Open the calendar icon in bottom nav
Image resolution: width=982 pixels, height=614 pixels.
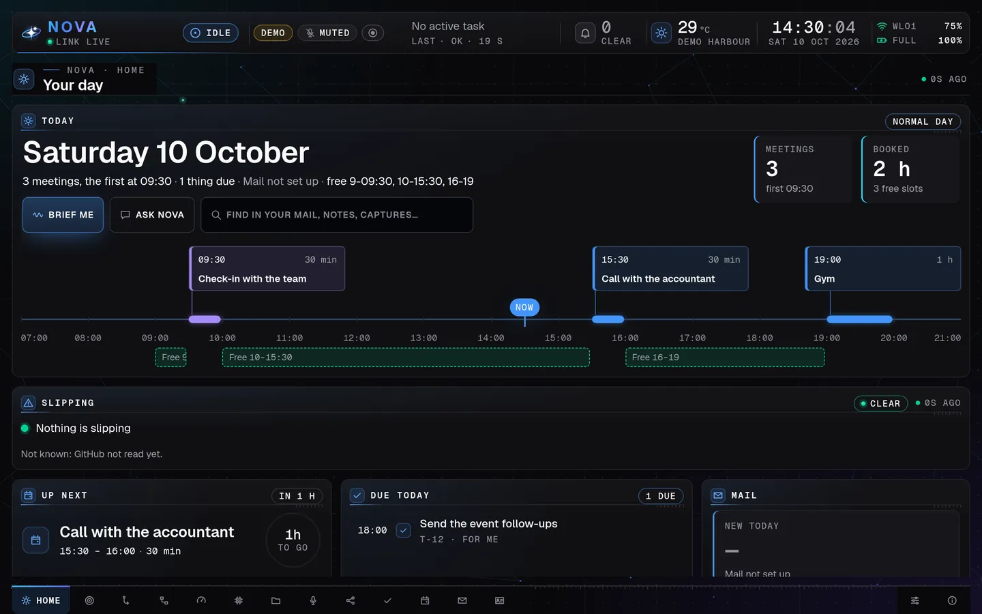pyautogui.click(x=425, y=600)
